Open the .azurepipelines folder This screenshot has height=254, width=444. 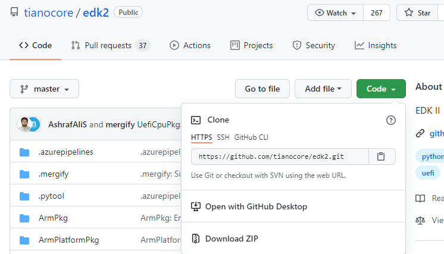[65, 152]
